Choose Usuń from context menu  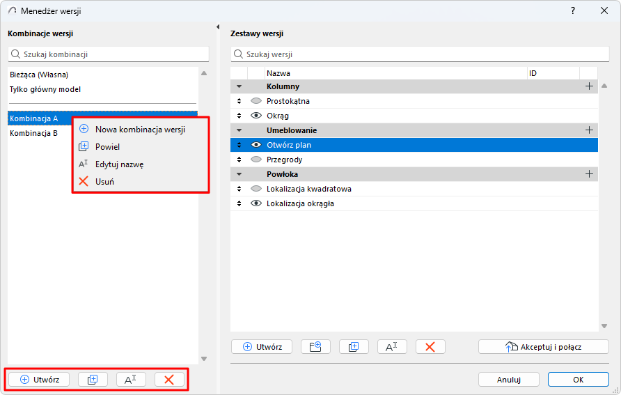(140, 182)
